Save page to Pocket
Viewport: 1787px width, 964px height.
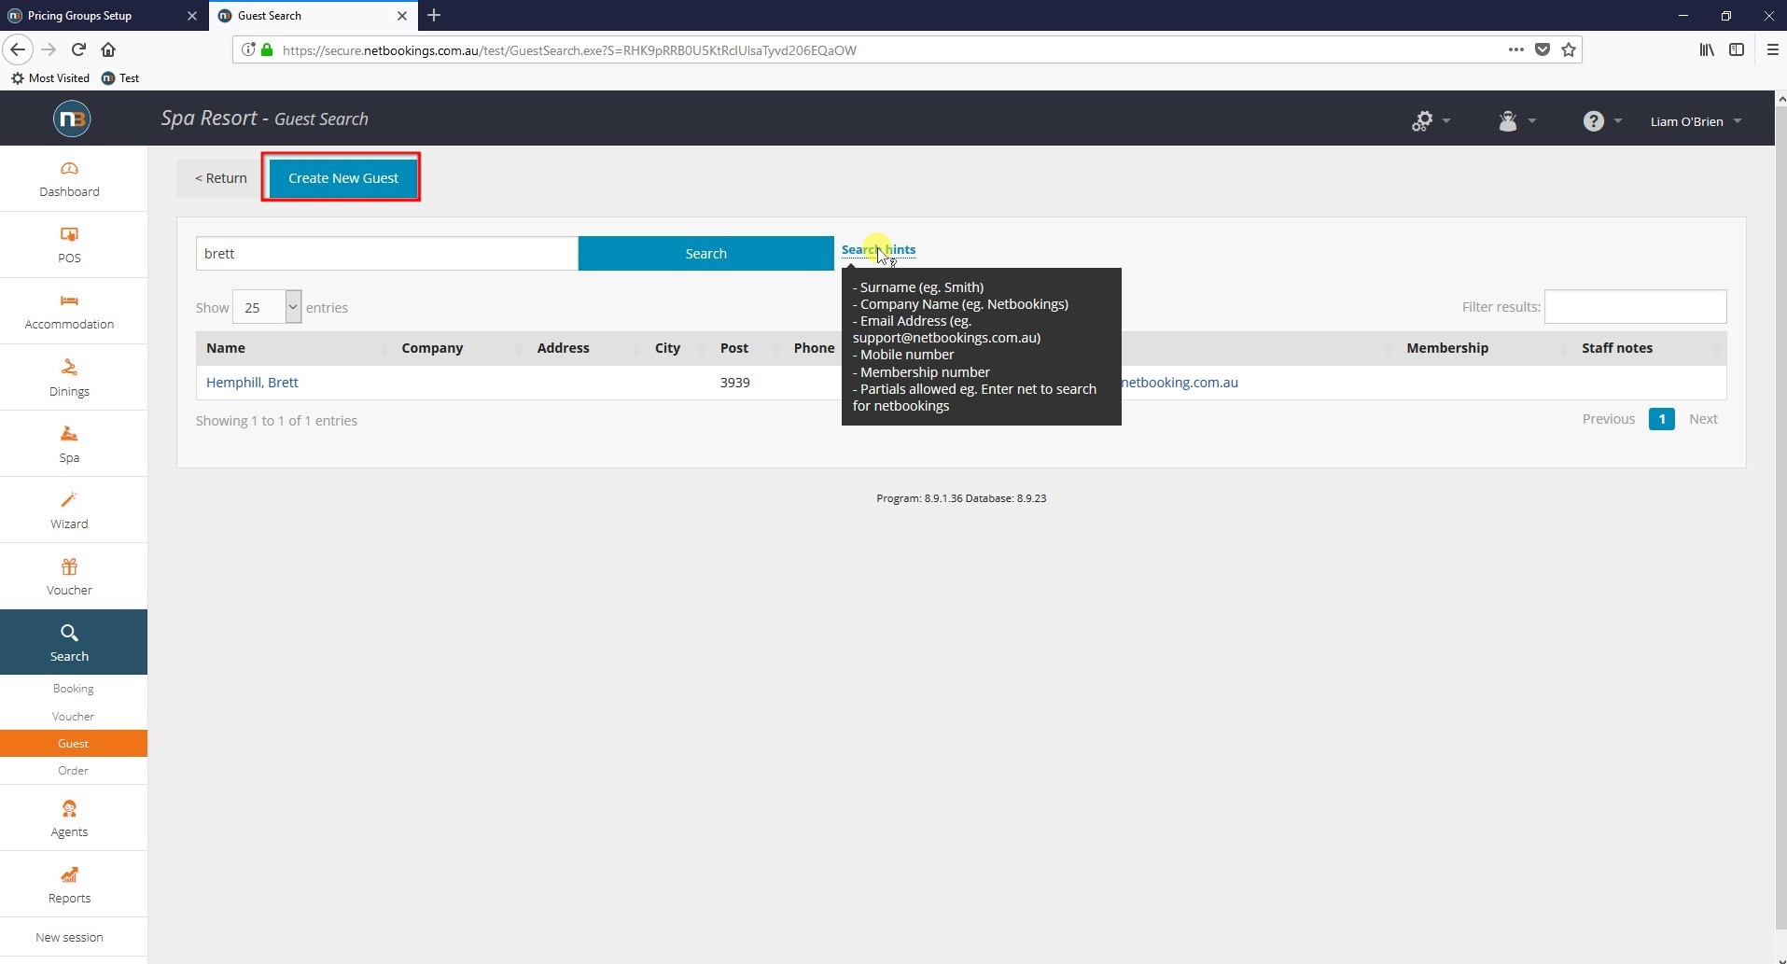point(1543,49)
